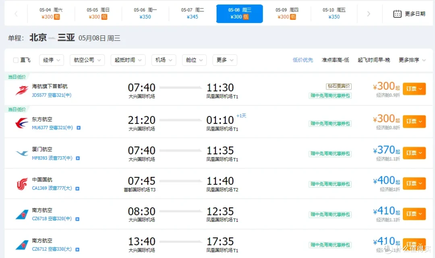Expand 订票 options for flight MU6377
Viewport: 435px width, 258px height.
tap(414, 121)
